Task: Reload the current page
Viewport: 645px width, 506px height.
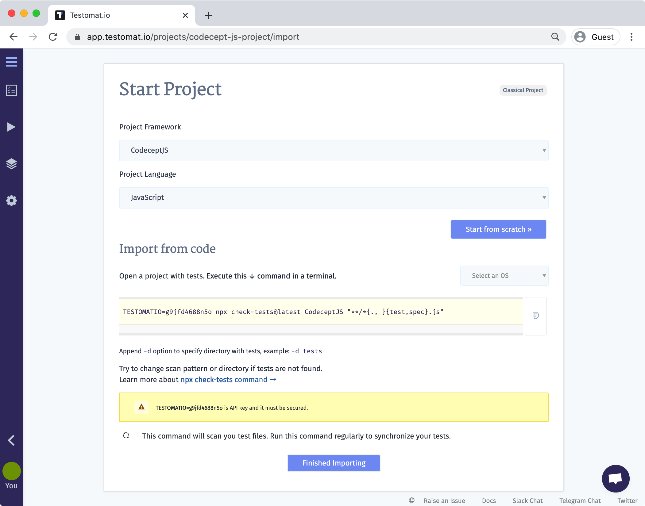Action: pos(53,37)
